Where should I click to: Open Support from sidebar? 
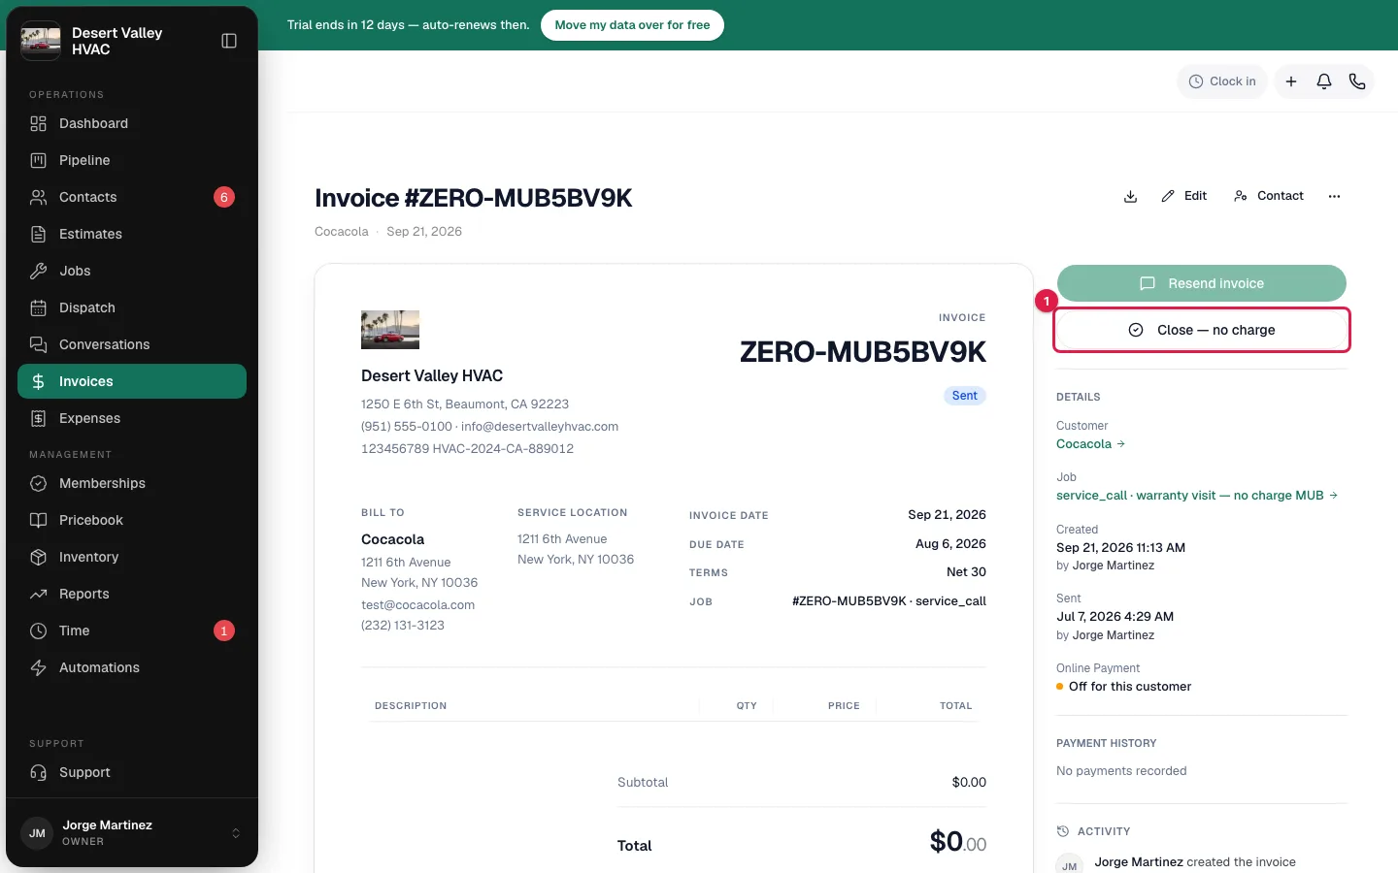coord(132,772)
